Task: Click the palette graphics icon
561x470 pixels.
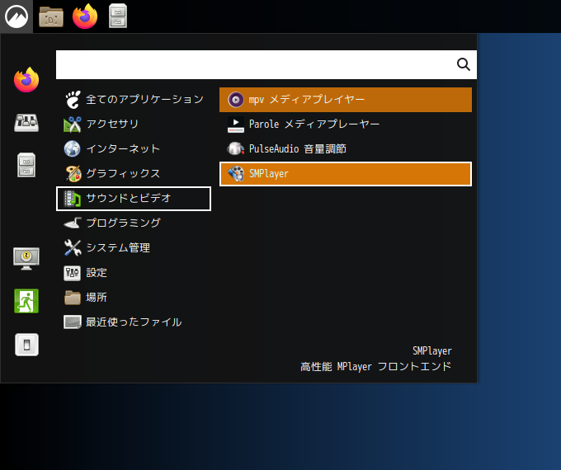Action: pyautogui.click(x=73, y=173)
